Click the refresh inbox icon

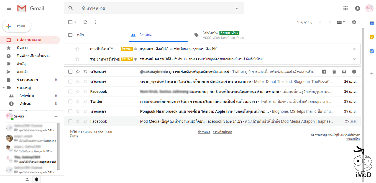click(x=85, y=22)
